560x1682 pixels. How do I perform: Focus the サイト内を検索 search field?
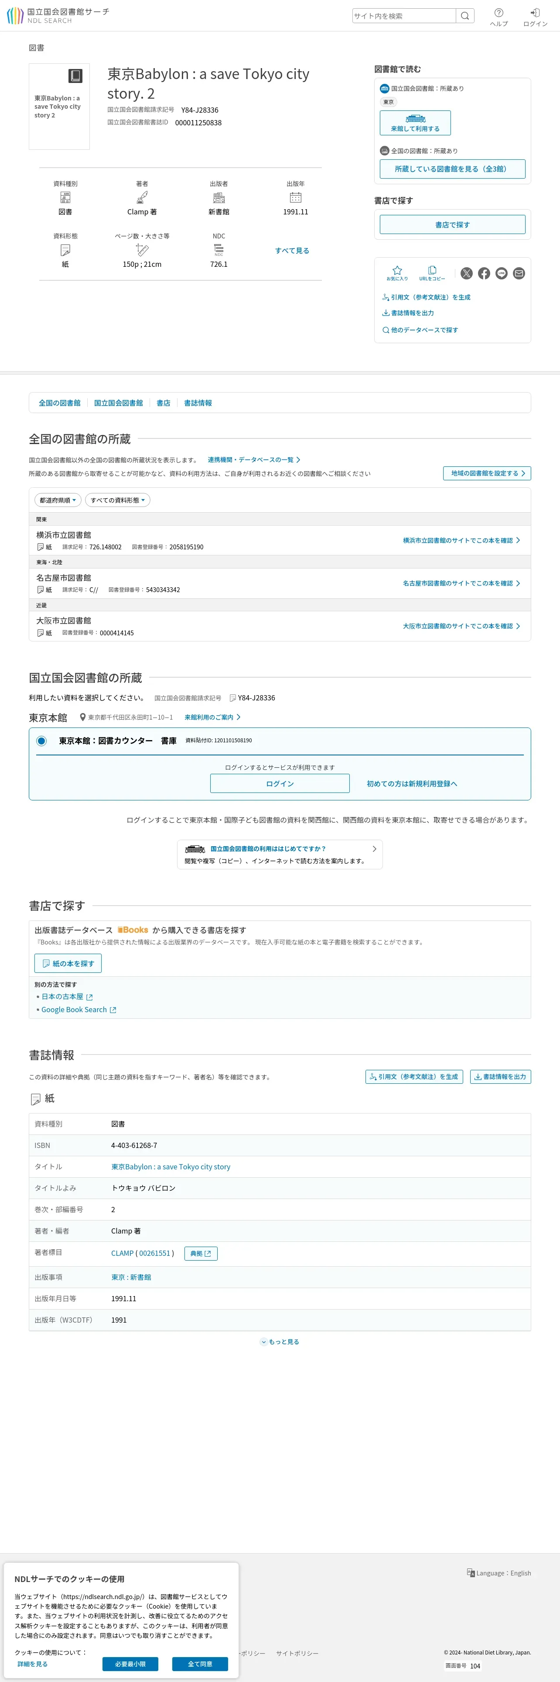point(404,16)
